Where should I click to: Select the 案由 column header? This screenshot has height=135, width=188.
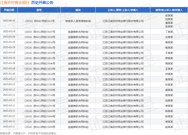click(78, 10)
